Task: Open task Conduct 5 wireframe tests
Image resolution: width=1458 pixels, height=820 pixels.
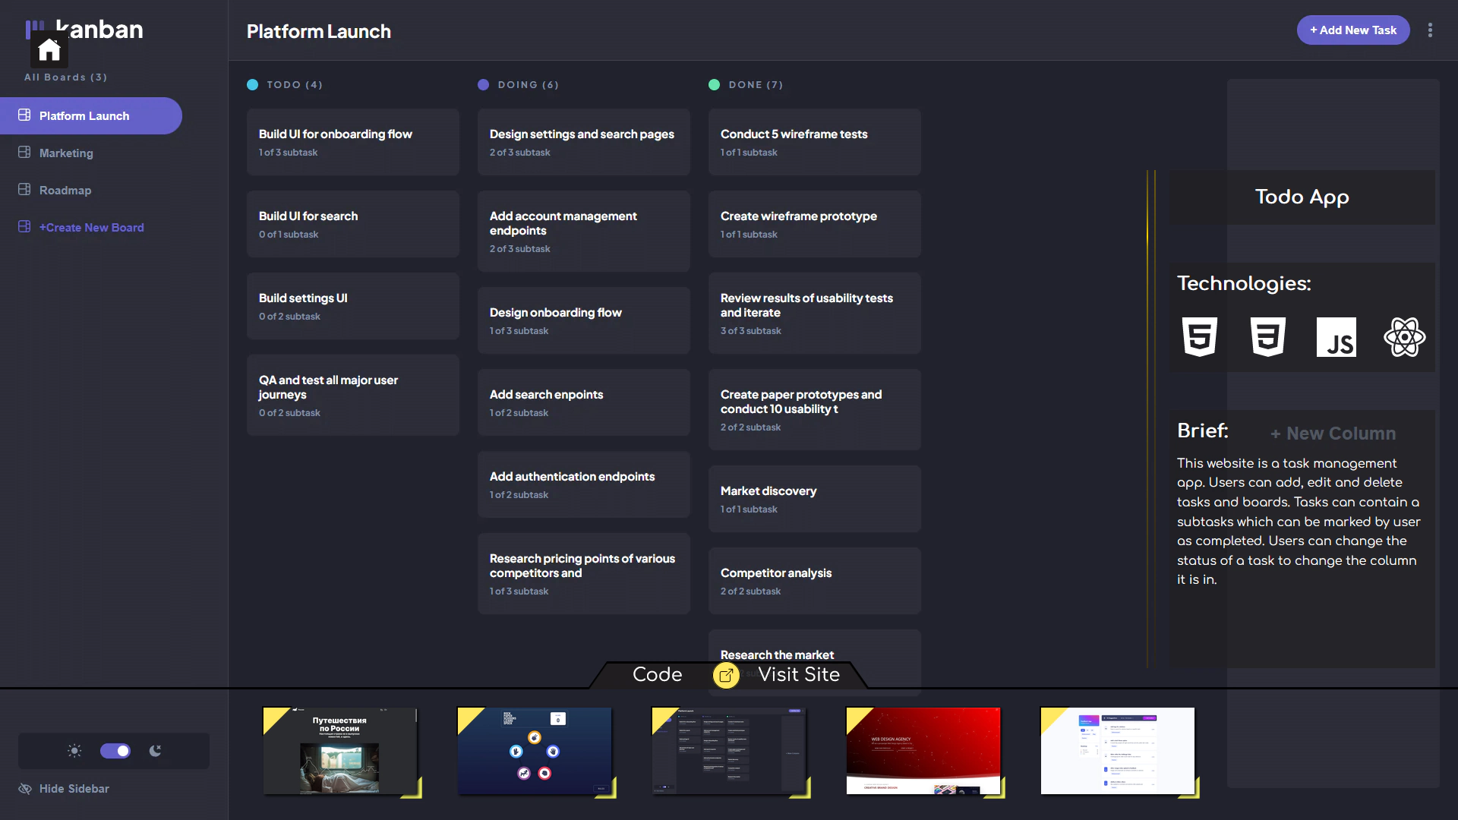Action: tap(815, 142)
